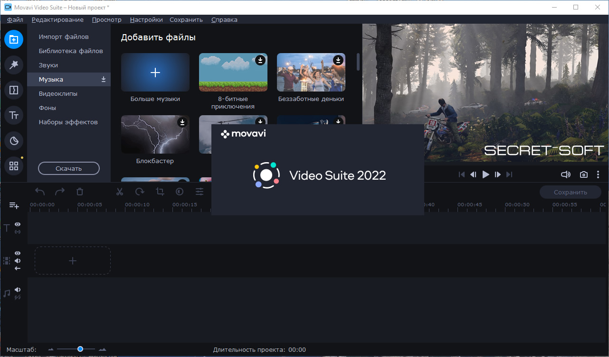Delete clip with trash icon

click(80, 192)
